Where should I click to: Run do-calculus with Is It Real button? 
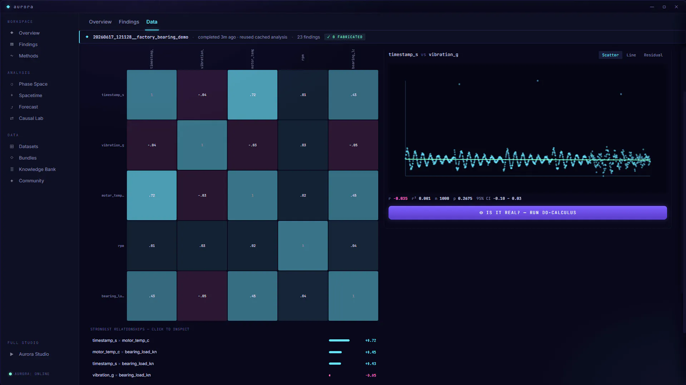528,213
